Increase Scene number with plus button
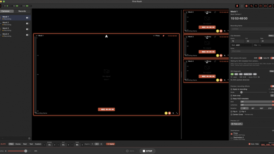This screenshot has width=274, height=154. (55, 145)
